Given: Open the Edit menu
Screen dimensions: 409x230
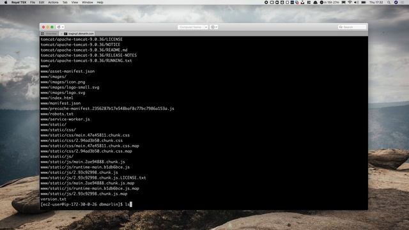Looking at the screenshot, I should 42,3.
